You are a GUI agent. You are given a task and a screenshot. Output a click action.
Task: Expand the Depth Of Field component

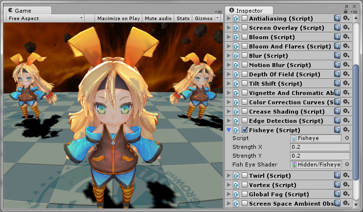[229, 74]
